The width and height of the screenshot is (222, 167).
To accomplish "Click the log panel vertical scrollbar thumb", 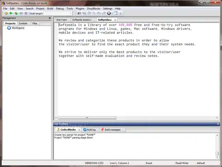I will (217, 153).
